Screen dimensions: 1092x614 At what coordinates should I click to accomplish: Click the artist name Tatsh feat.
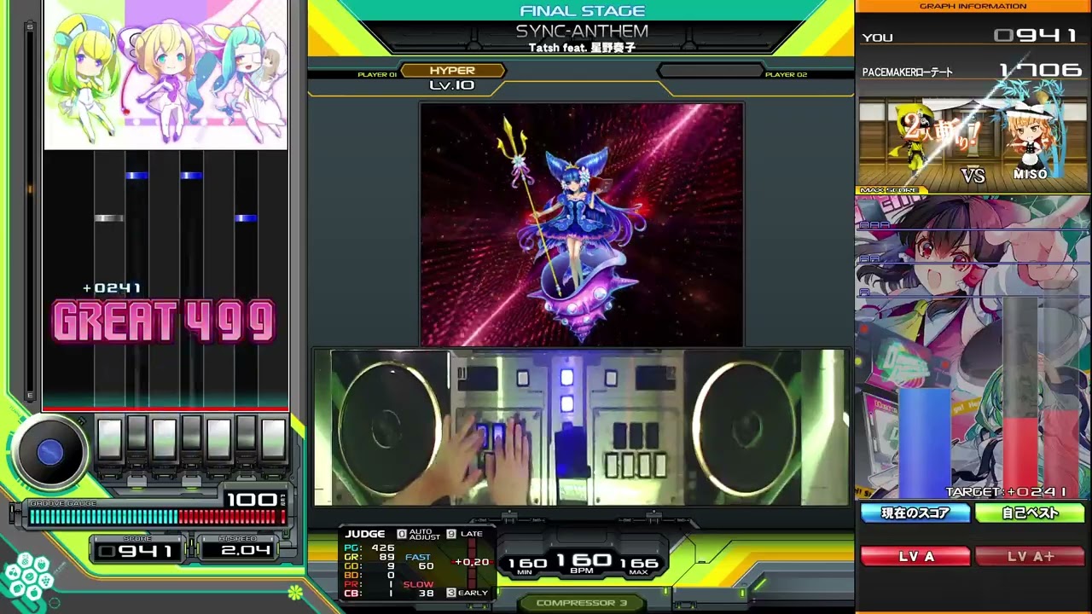[582, 48]
